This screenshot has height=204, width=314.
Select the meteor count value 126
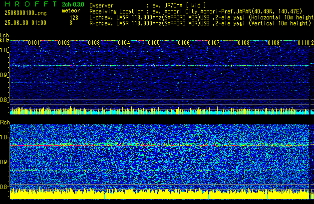[74, 18]
